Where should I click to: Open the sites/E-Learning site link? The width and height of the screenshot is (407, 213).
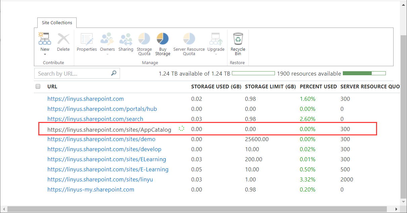(108, 169)
